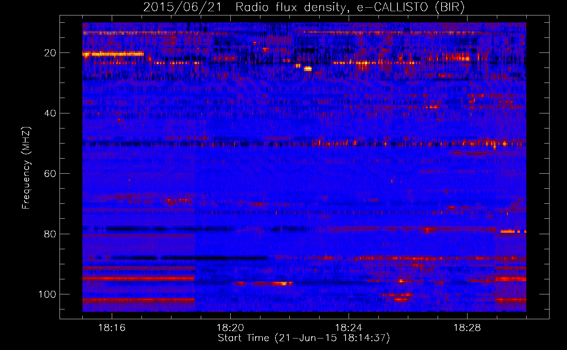This screenshot has width=567, height=350.
Task: Click the '80' frequency tick label
Action: 50,234
